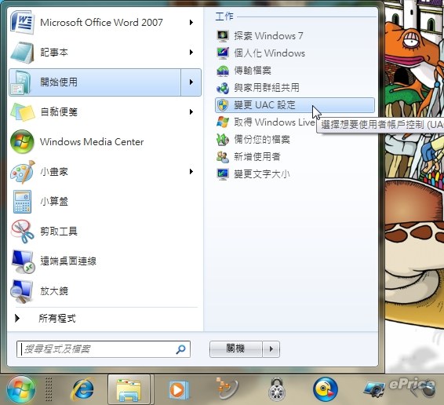Open the 放大鏡 magnifier icon
Viewport: 444px width, 405px height.
point(22,291)
